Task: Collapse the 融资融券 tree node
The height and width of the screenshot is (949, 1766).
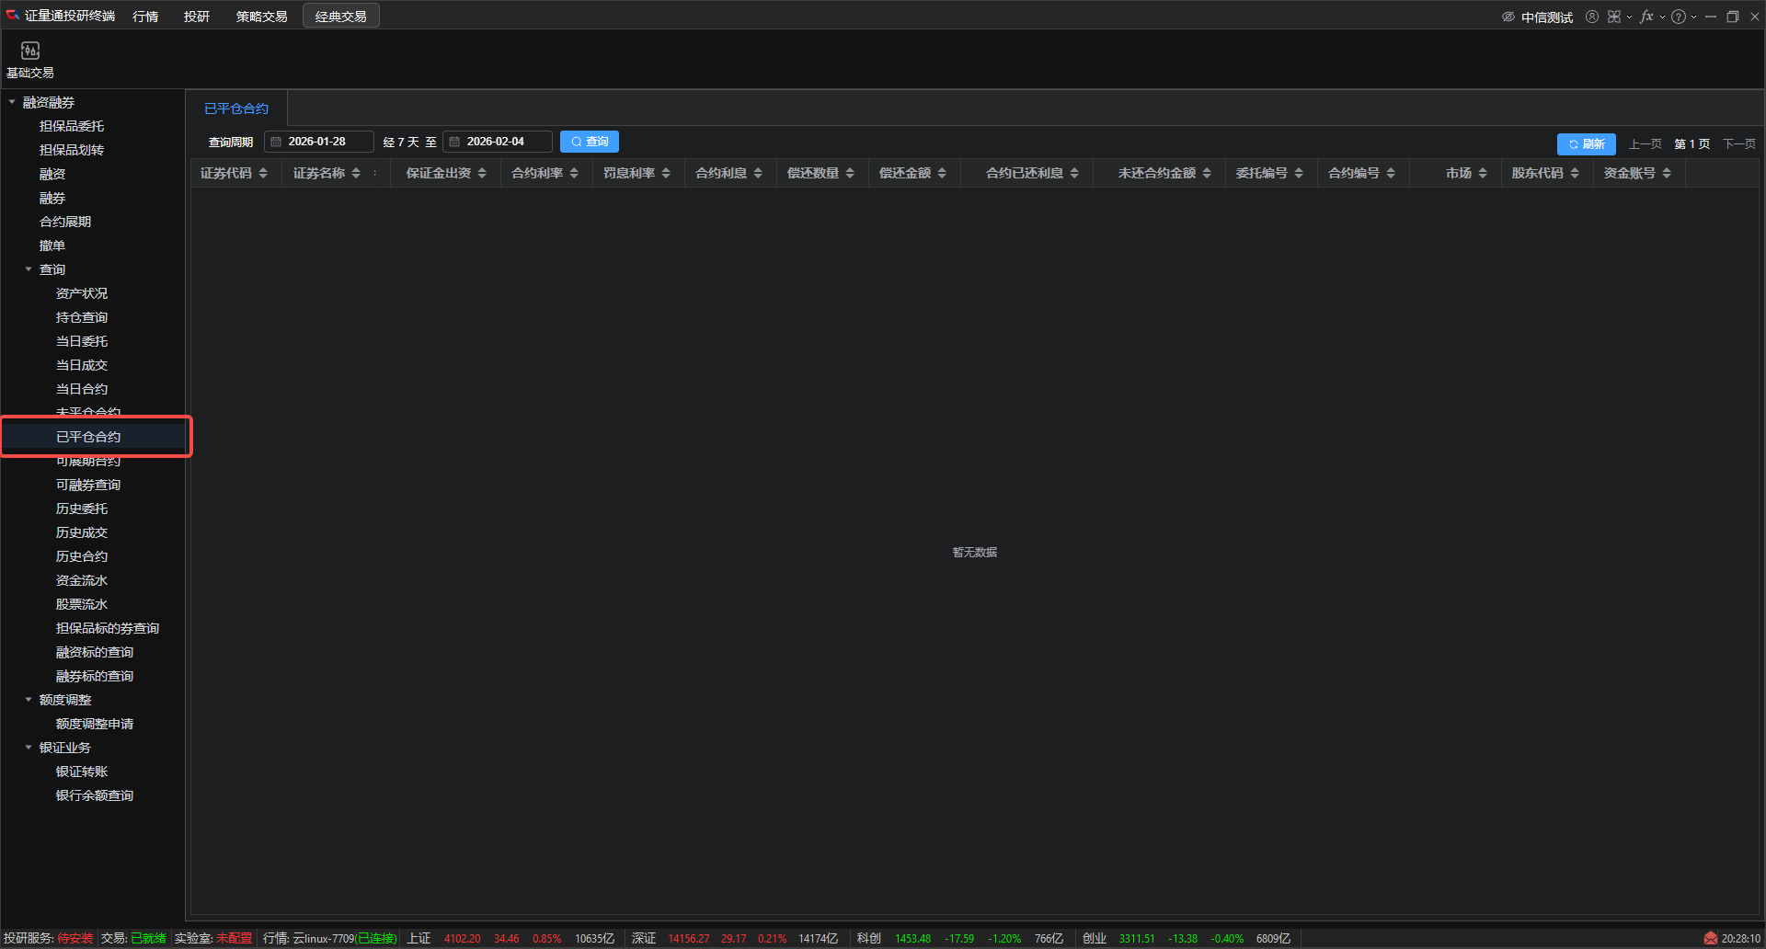Action: point(12,102)
